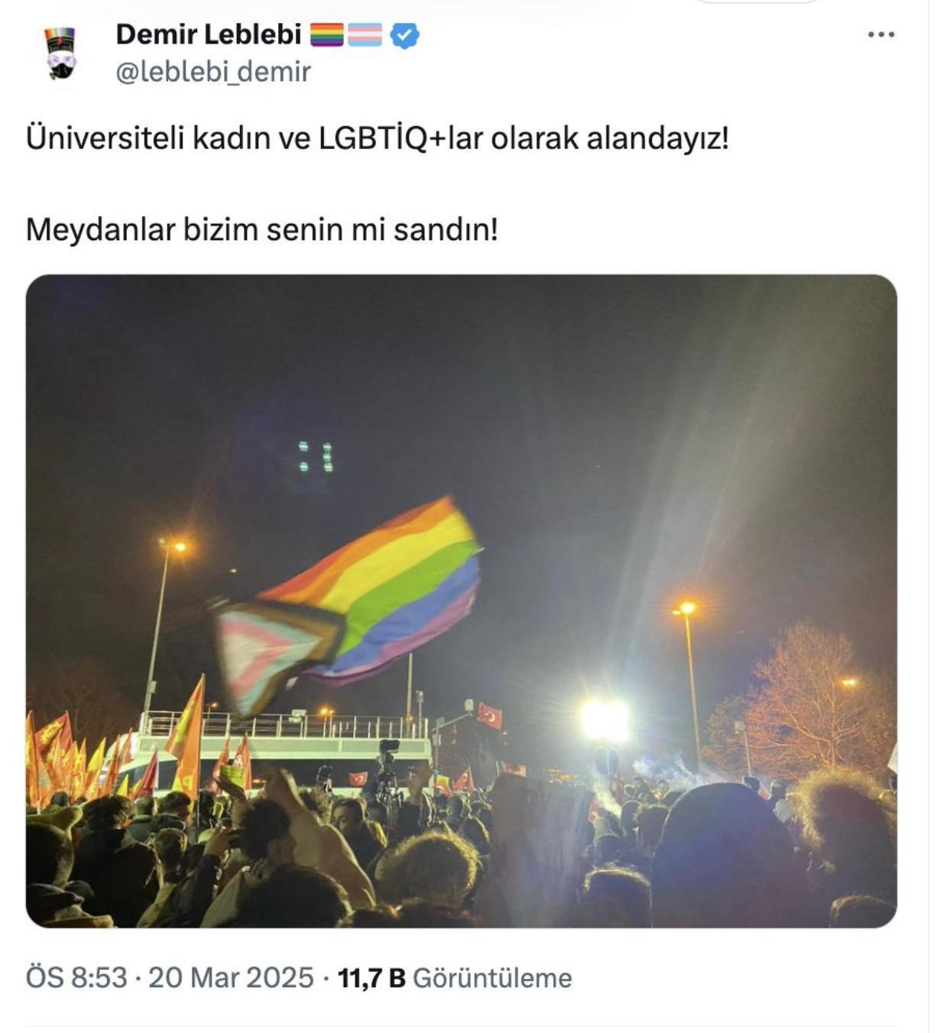This screenshot has height=1033, width=949.
Task: Click the 20 Mar 2025 date
Action: [231, 978]
